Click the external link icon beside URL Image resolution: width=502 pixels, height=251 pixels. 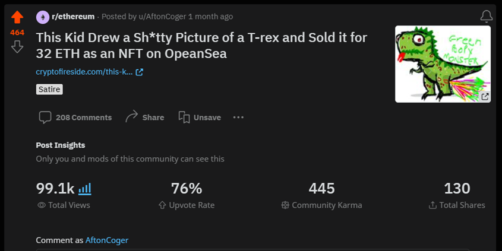pyautogui.click(x=139, y=72)
